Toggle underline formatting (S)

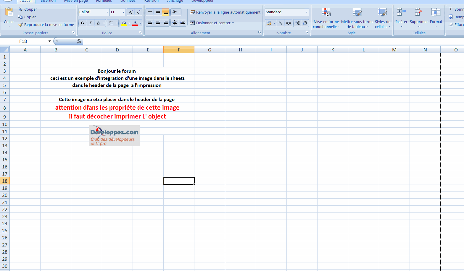[98, 23]
